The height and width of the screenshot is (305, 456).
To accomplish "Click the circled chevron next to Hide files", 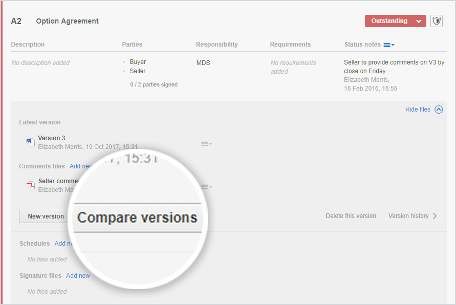I will pyautogui.click(x=439, y=110).
